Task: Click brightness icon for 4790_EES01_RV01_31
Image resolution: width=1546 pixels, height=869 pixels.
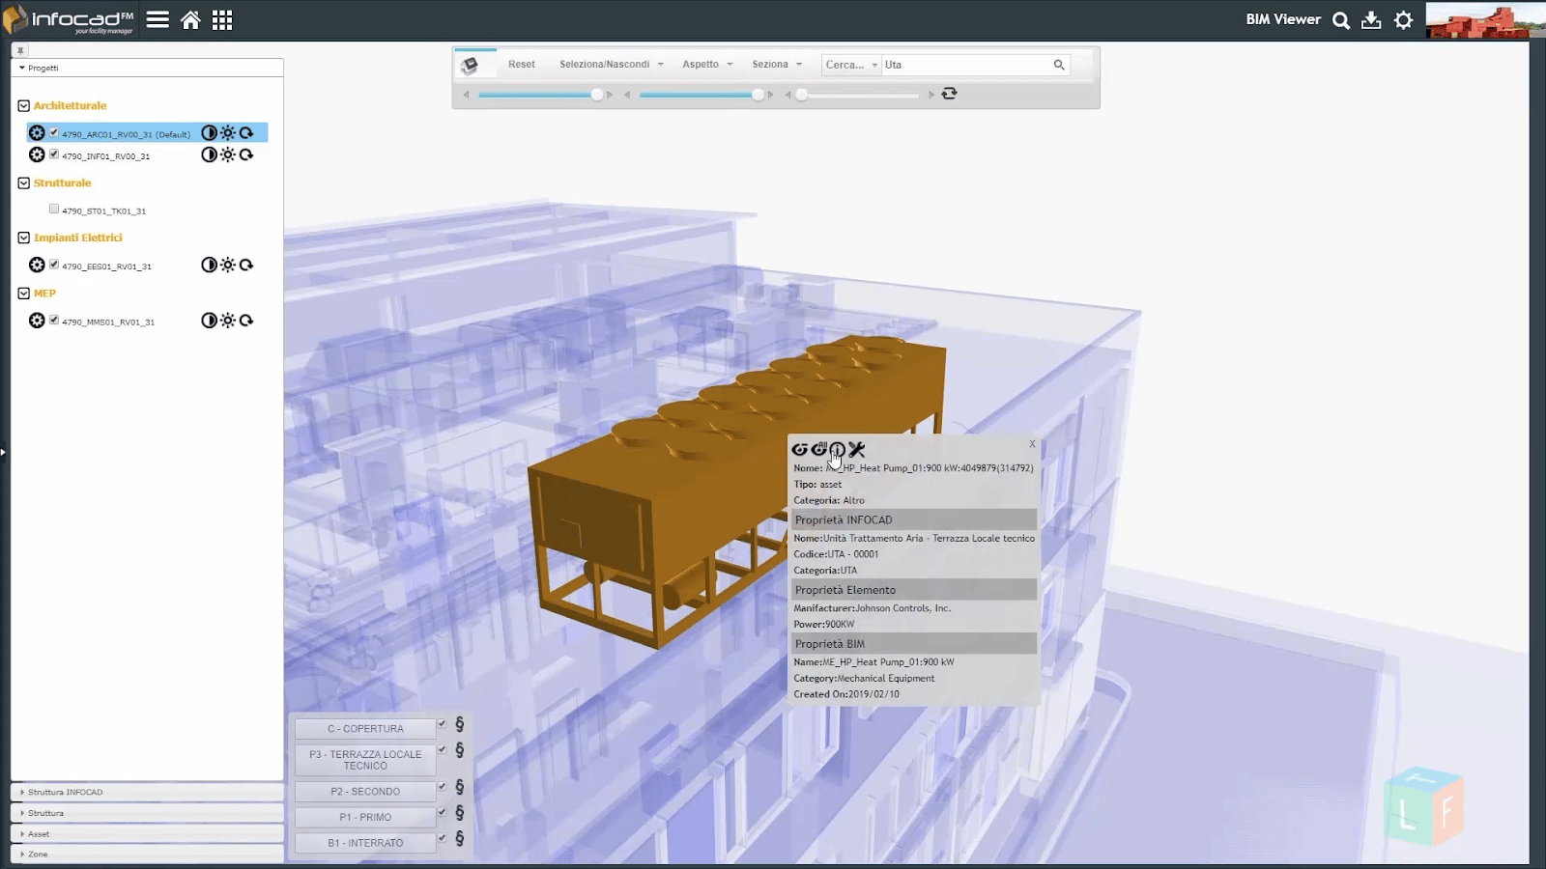Action: click(x=228, y=265)
